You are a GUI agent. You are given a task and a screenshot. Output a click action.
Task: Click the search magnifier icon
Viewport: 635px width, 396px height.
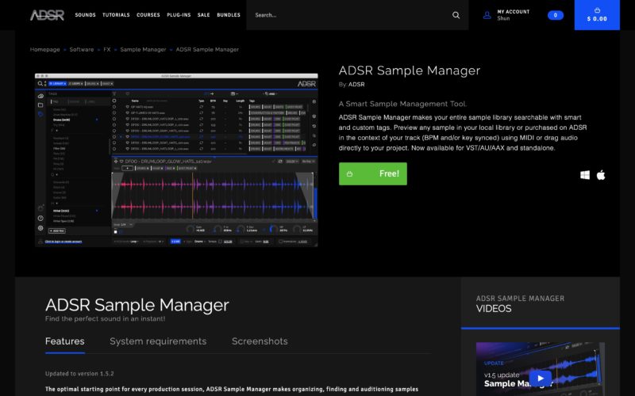pyautogui.click(x=456, y=15)
